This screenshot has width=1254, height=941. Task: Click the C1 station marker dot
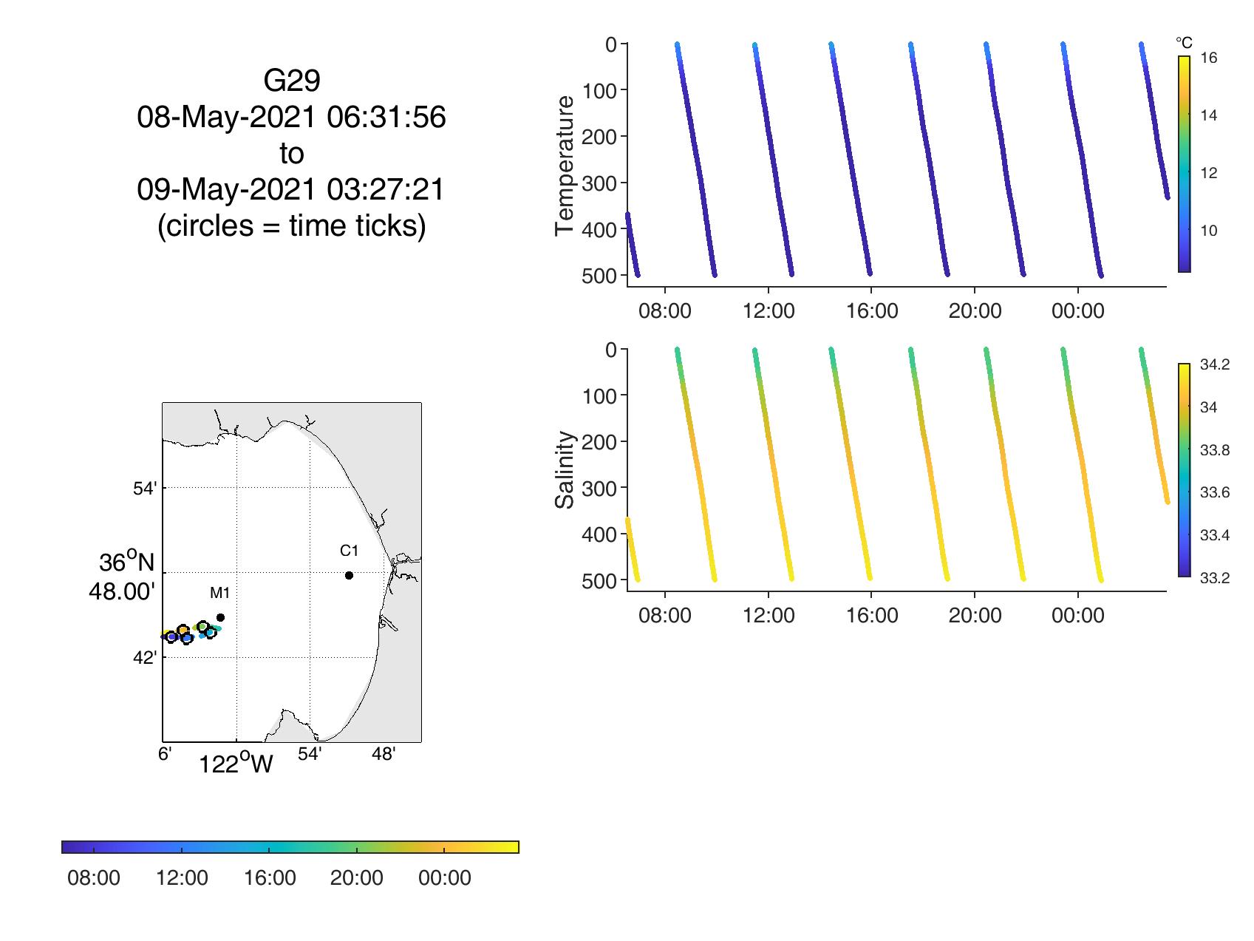[349, 575]
